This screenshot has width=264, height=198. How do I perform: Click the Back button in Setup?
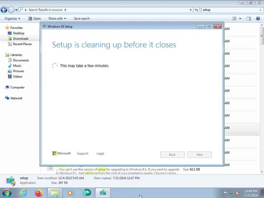click(x=172, y=155)
